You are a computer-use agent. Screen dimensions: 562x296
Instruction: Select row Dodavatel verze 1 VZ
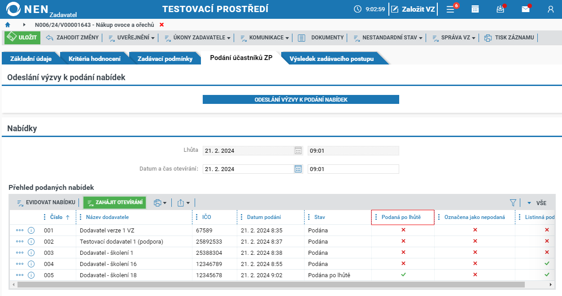283,230
